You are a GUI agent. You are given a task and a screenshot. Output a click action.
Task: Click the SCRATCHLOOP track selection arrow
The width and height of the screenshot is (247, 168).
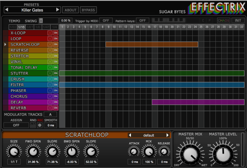coord(5,45)
